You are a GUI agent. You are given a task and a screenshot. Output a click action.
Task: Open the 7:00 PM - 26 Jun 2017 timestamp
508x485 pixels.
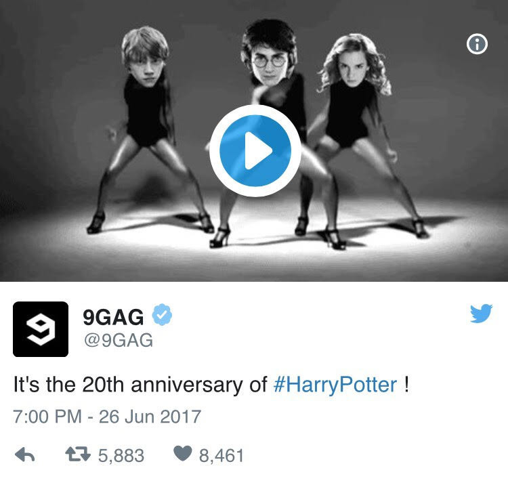click(107, 417)
